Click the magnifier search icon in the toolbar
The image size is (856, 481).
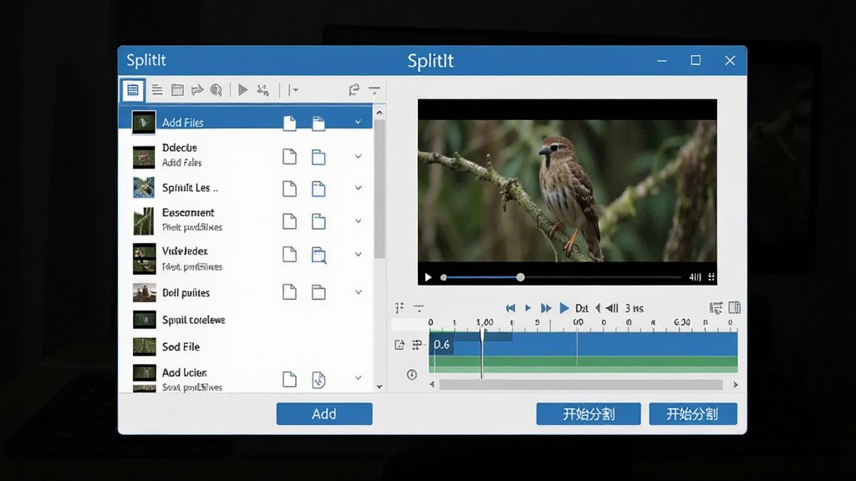(x=217, y=90)
